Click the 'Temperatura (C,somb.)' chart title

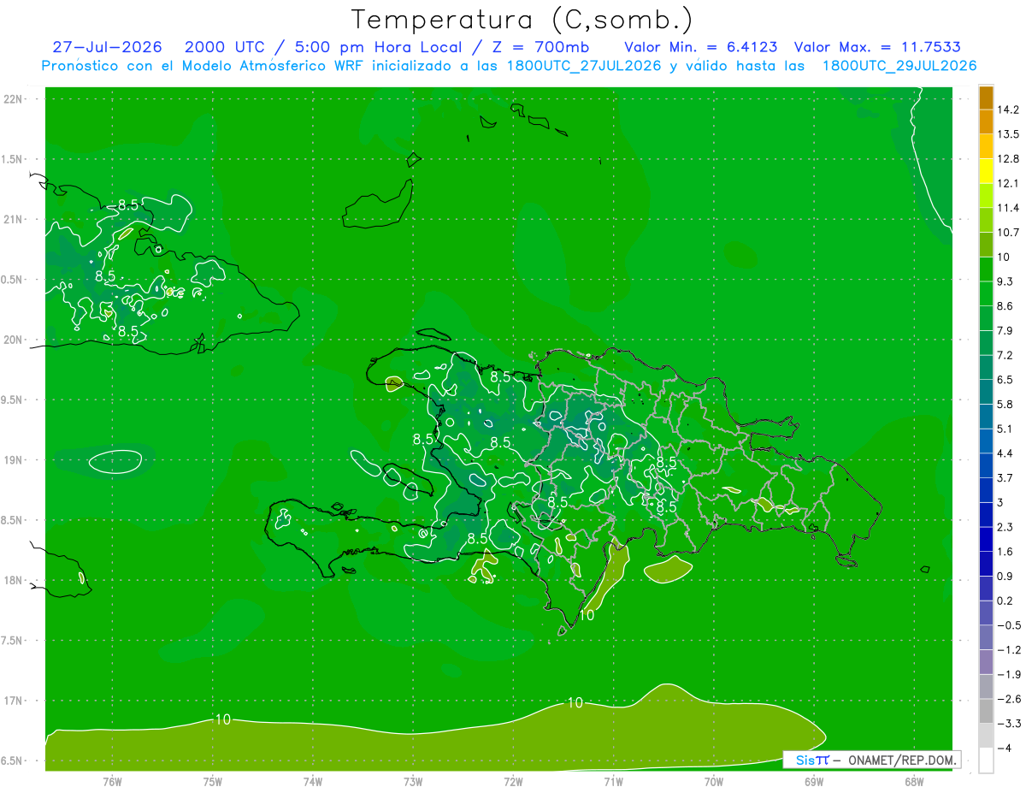pos(522,19)
